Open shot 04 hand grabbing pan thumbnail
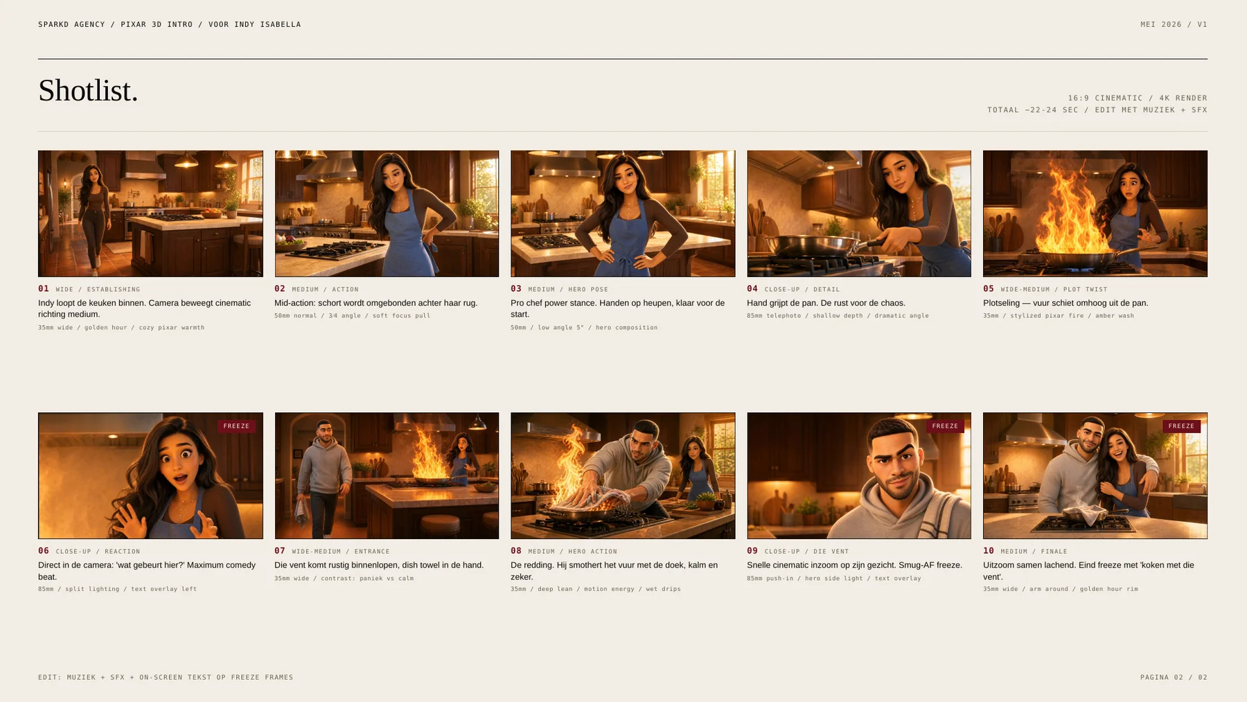Image resolution: width=1247 pixels, height=702 pixels. click(859, 213)
